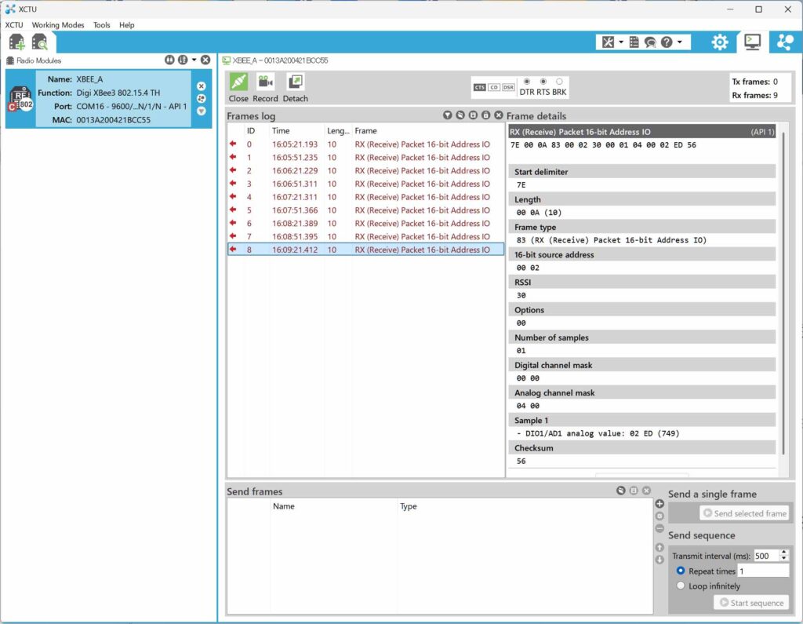Click the filter icon in Frames log
This screenshot has height=624, width=803.
coord(448,115)
